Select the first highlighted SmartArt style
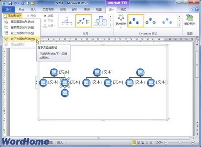201x147 pixels. tap(136, 21)
